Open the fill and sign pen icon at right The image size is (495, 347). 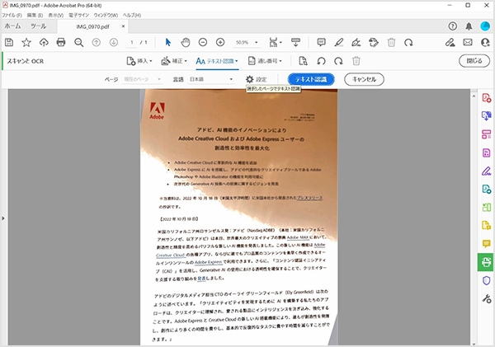point(450,42)
